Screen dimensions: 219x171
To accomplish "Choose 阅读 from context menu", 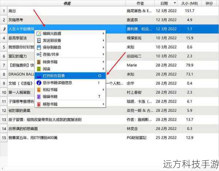I will coord(70,69).
